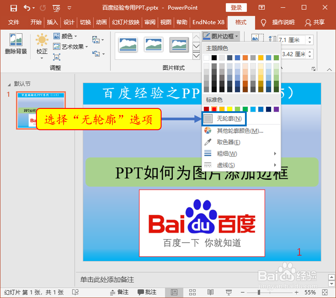336x298 pixels.
Task: Open the 颜色 color dropdown
Action: click(65, 36)
